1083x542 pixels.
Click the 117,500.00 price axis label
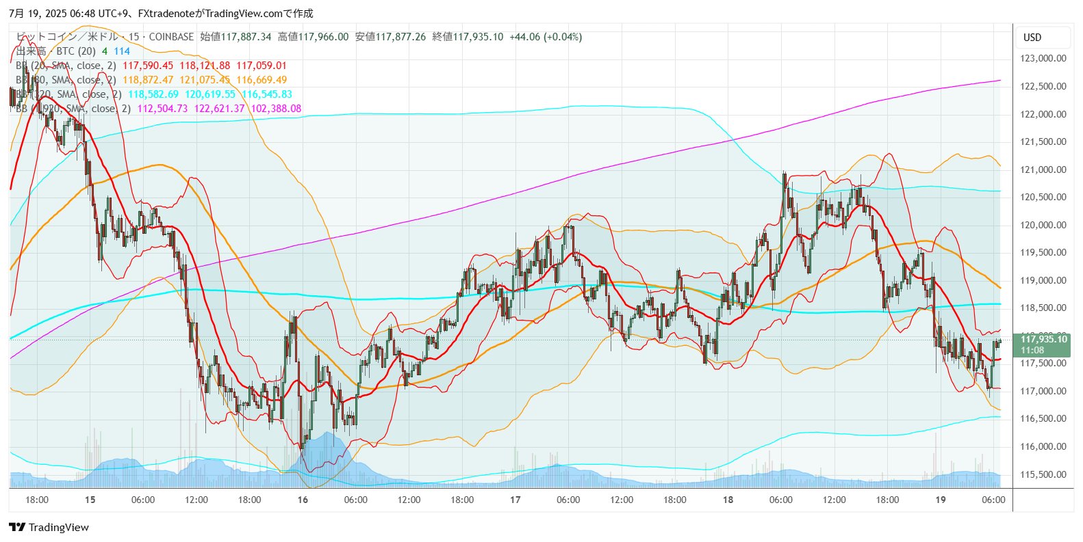click(1043, 363)
